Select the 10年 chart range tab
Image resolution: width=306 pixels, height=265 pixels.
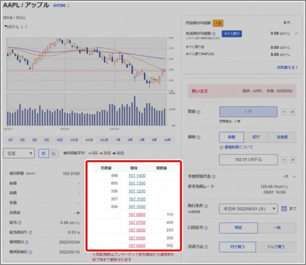click(167, 140)
